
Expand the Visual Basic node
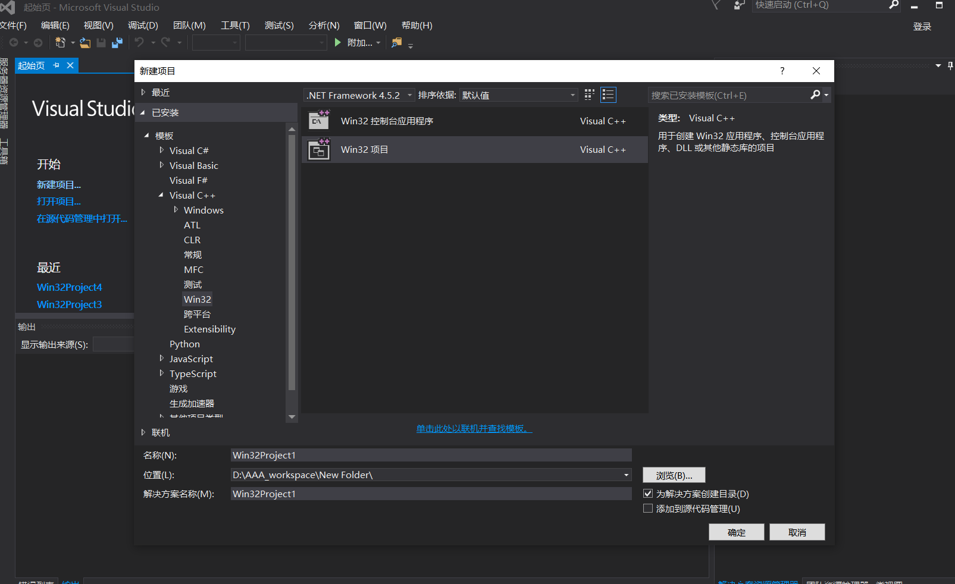click(x=161, y=165)
